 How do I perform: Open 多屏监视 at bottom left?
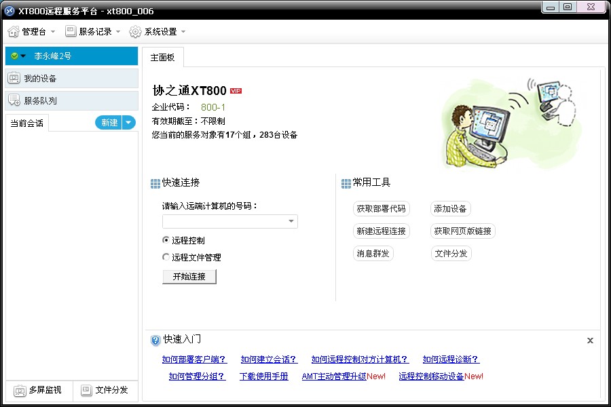[x=19, y=390]
